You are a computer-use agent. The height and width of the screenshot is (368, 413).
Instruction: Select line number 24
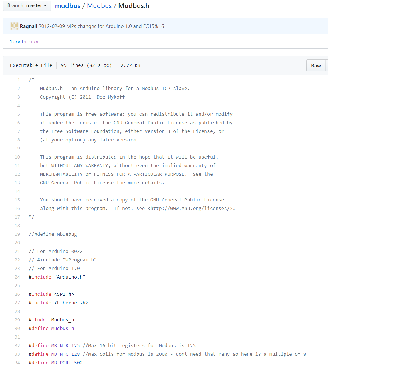pos(17,277)
